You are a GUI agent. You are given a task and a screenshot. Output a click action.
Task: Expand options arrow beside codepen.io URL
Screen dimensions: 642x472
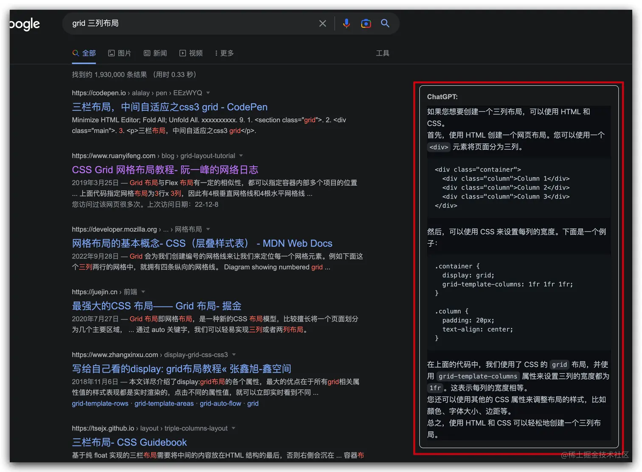click(x=208, y=93)
